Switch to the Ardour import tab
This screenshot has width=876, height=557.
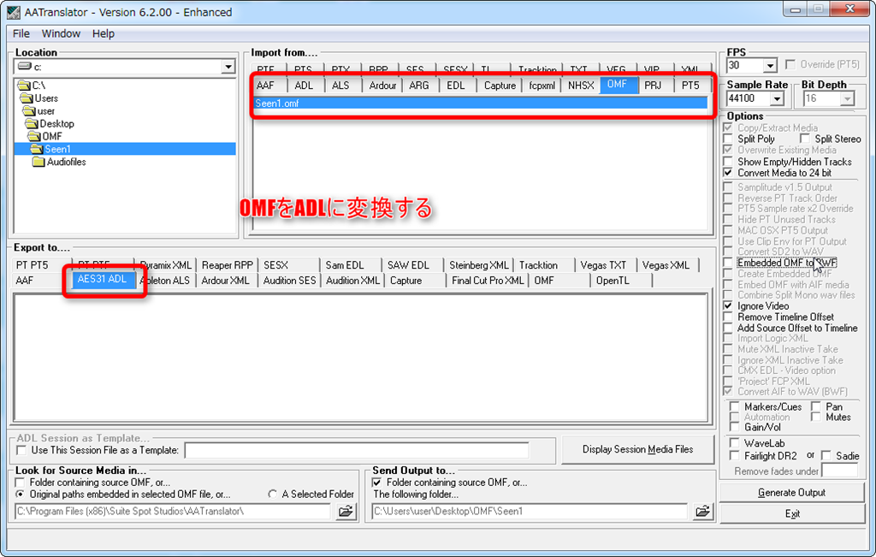(x=382, y=86)
